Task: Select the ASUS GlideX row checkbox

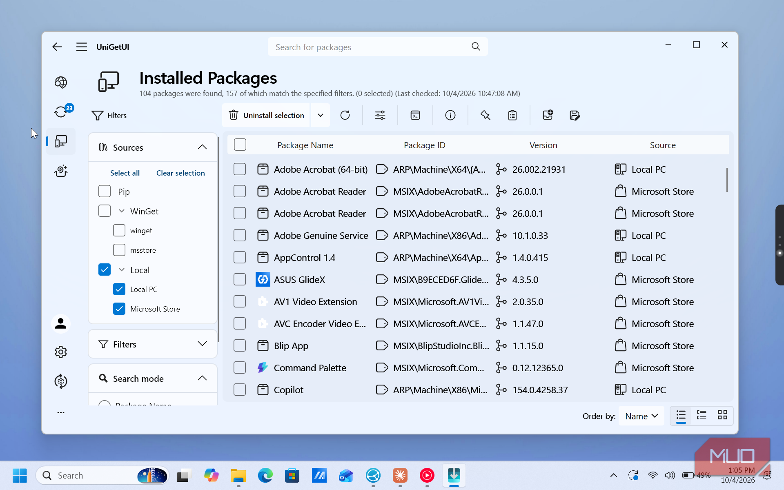Action: pos(240,279)
